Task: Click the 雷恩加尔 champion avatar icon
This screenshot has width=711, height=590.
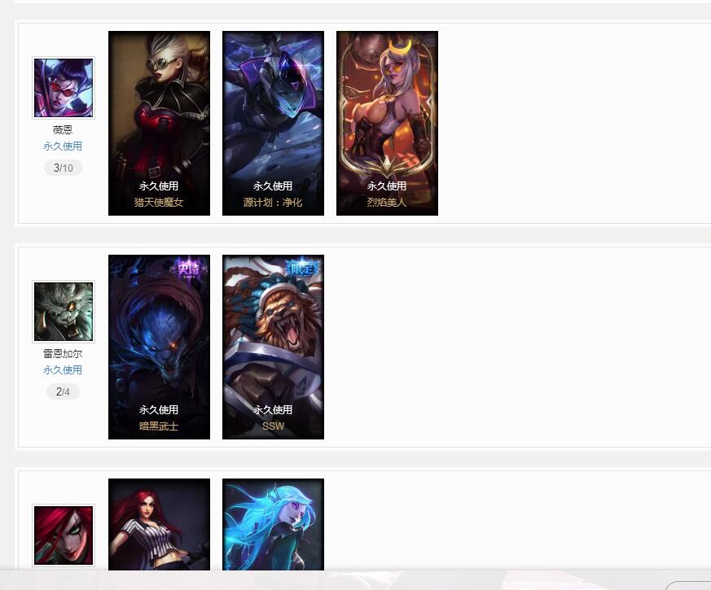Action: click(64, 312)
